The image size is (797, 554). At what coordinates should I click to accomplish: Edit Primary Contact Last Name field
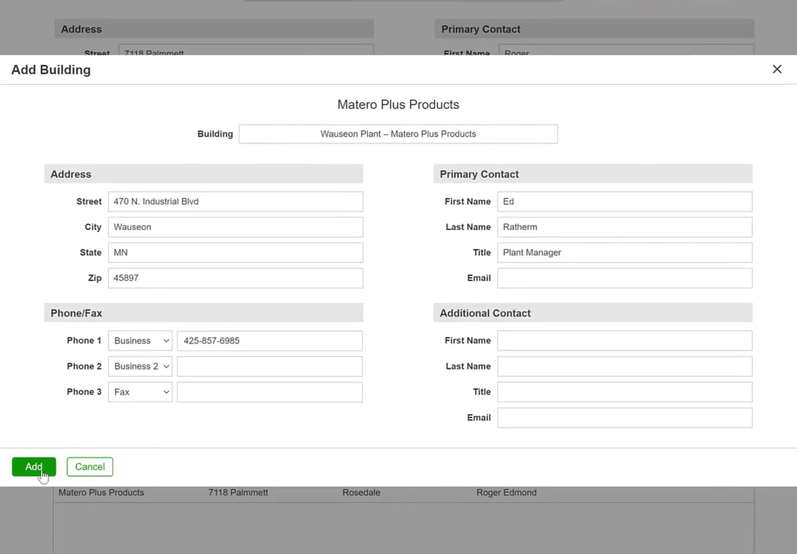625,227
